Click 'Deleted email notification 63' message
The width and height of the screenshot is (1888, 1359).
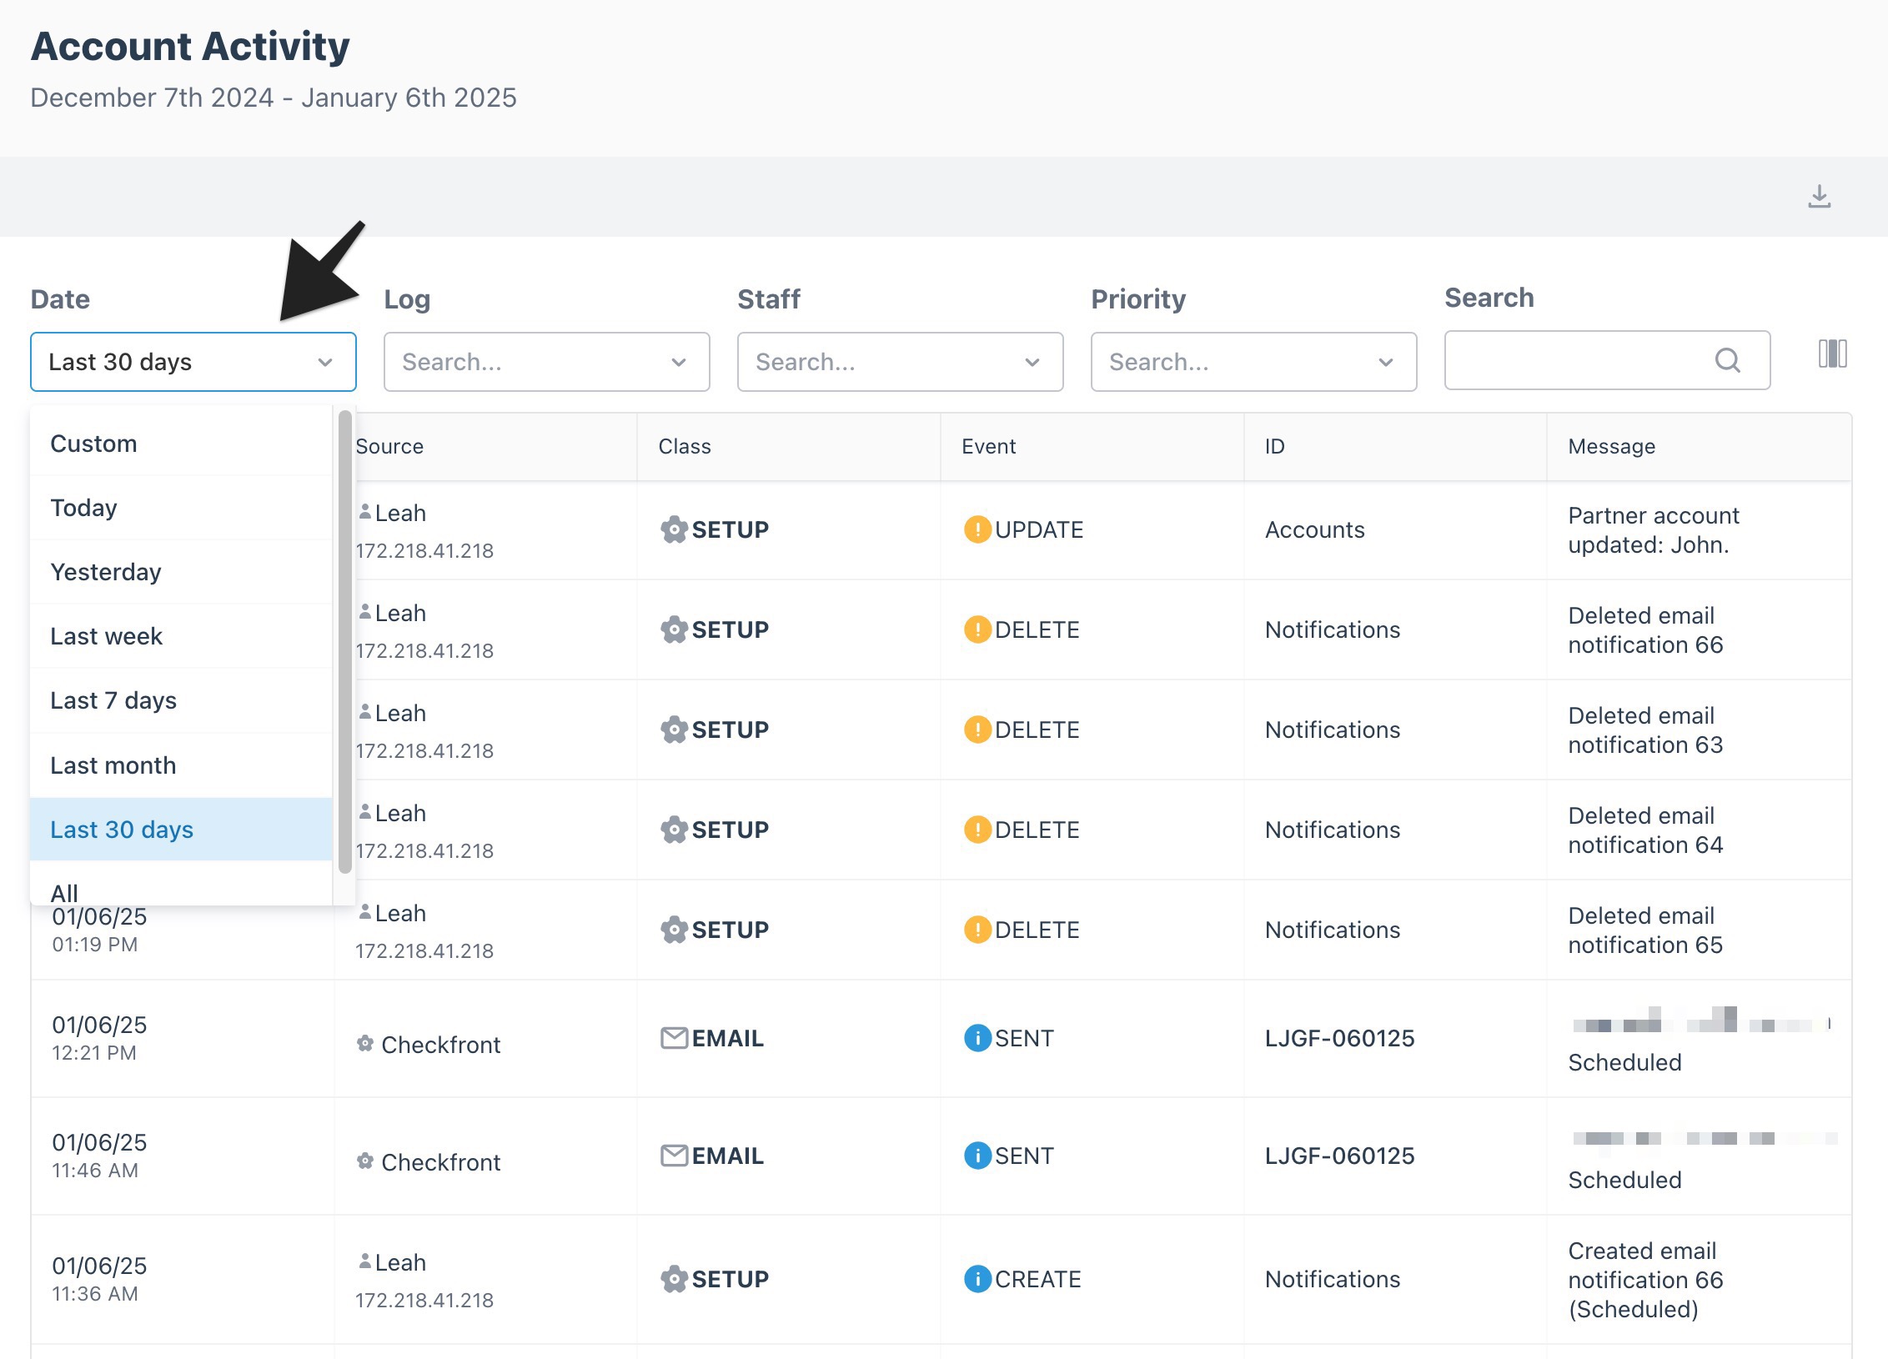point(1645,730)
